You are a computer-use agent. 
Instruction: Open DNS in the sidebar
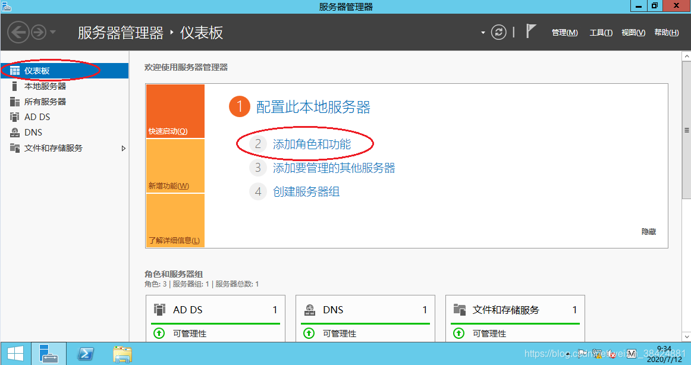coord(64,133)
